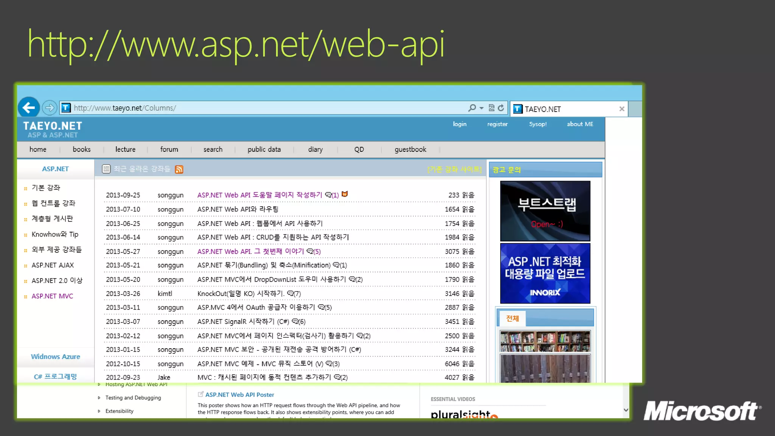Click the compatibility view icon

[x=491, y=108]
